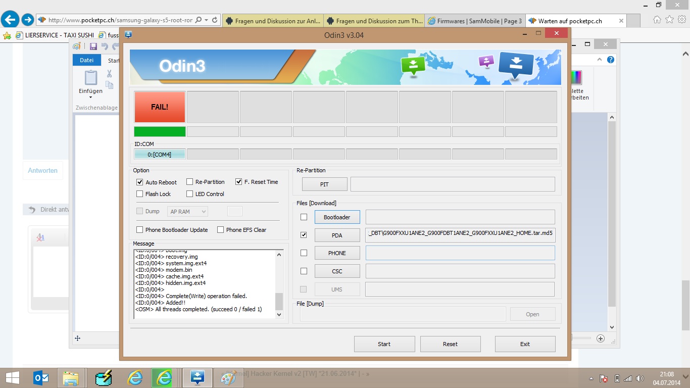Screen dimensions: 690x388
Task: Click the PDA file button
Action: coord(337,235)
